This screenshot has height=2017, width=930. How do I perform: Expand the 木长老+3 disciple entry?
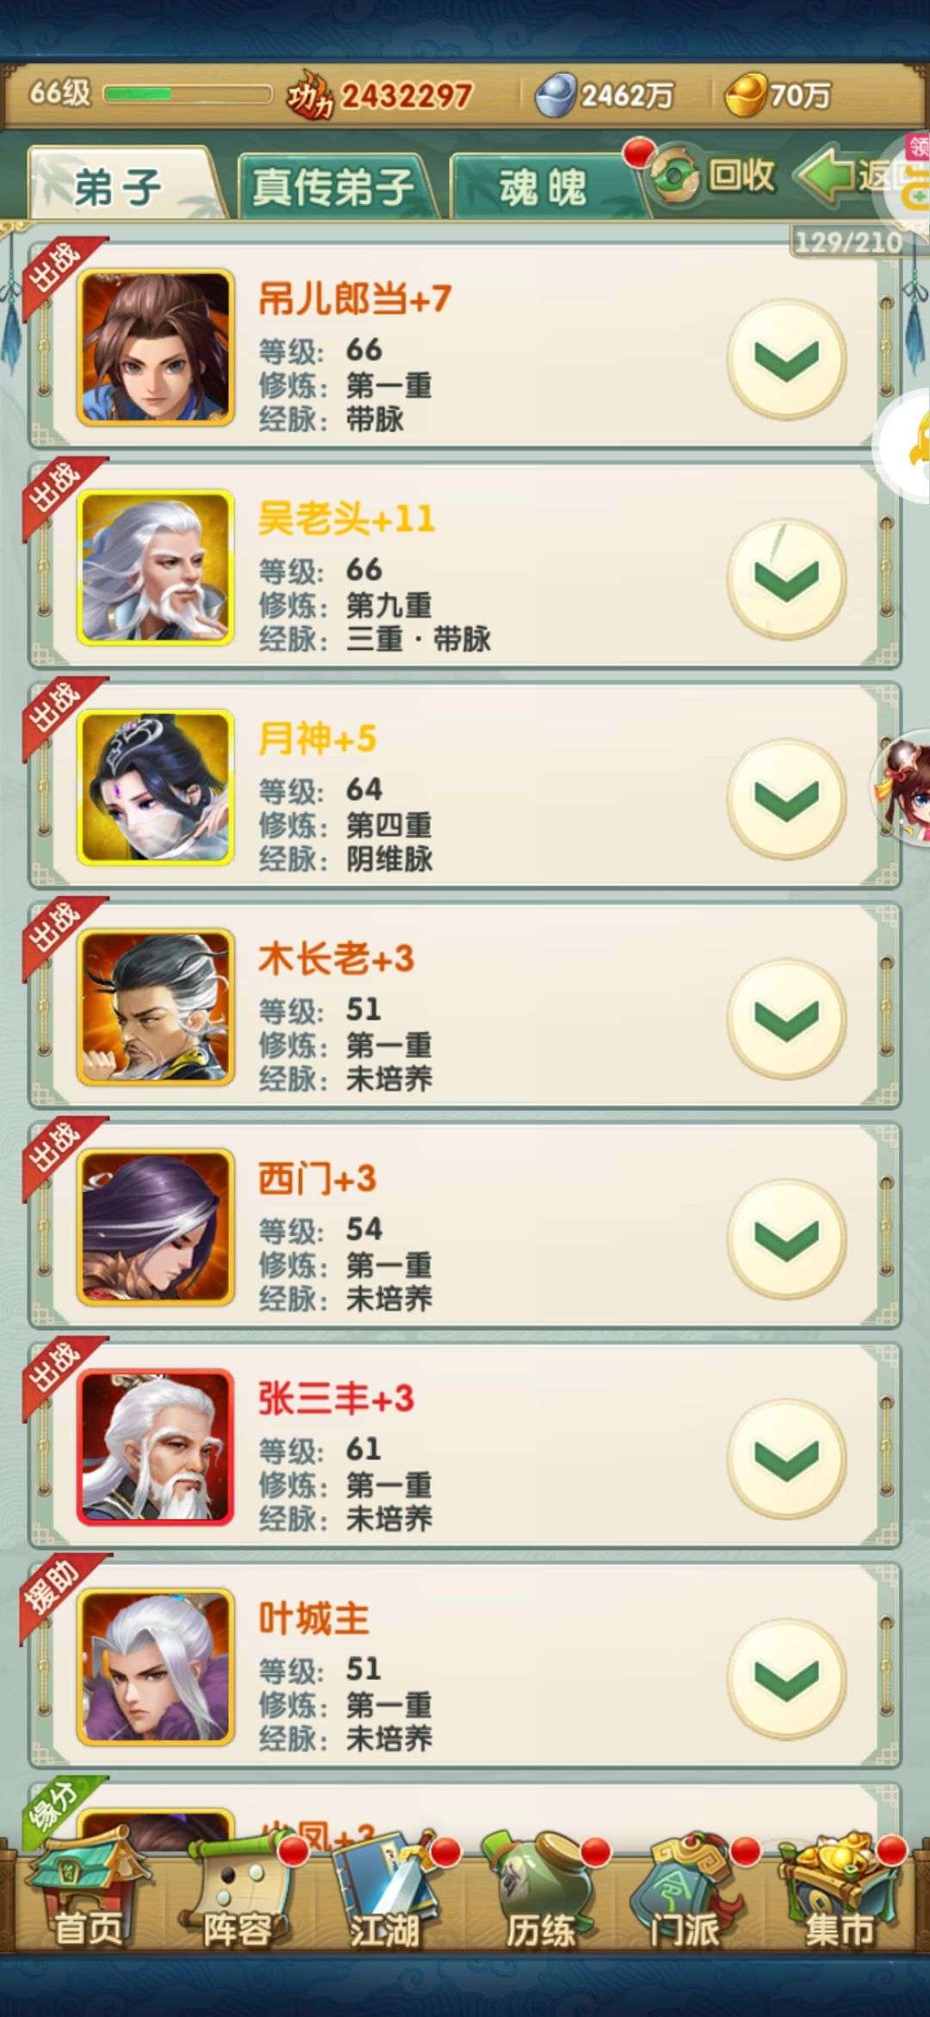(x=786, y=1018)
